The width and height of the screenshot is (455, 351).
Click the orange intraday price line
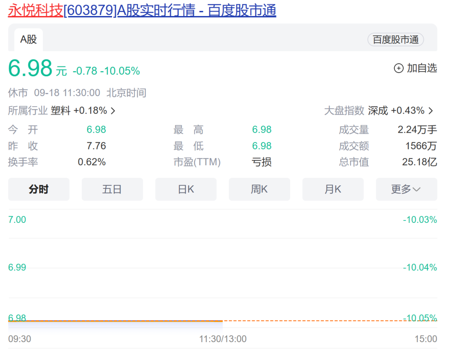115,321
